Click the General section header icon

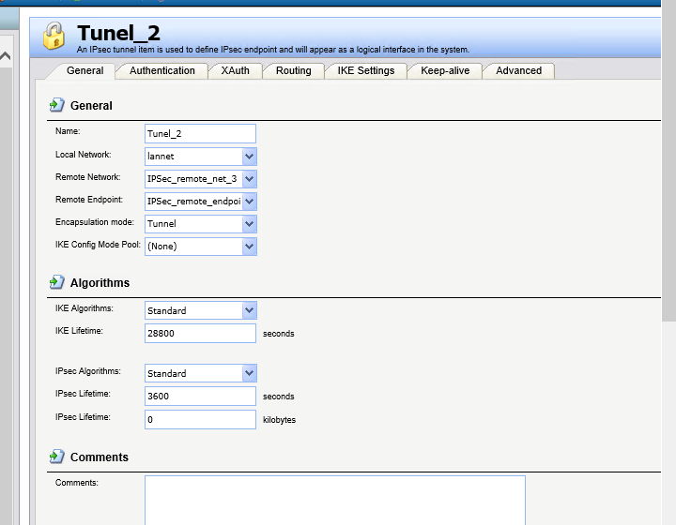[56, 105]
